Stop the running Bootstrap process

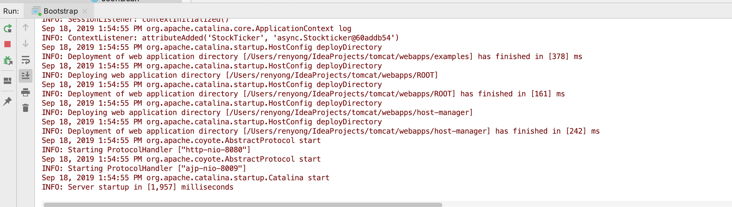8,44
